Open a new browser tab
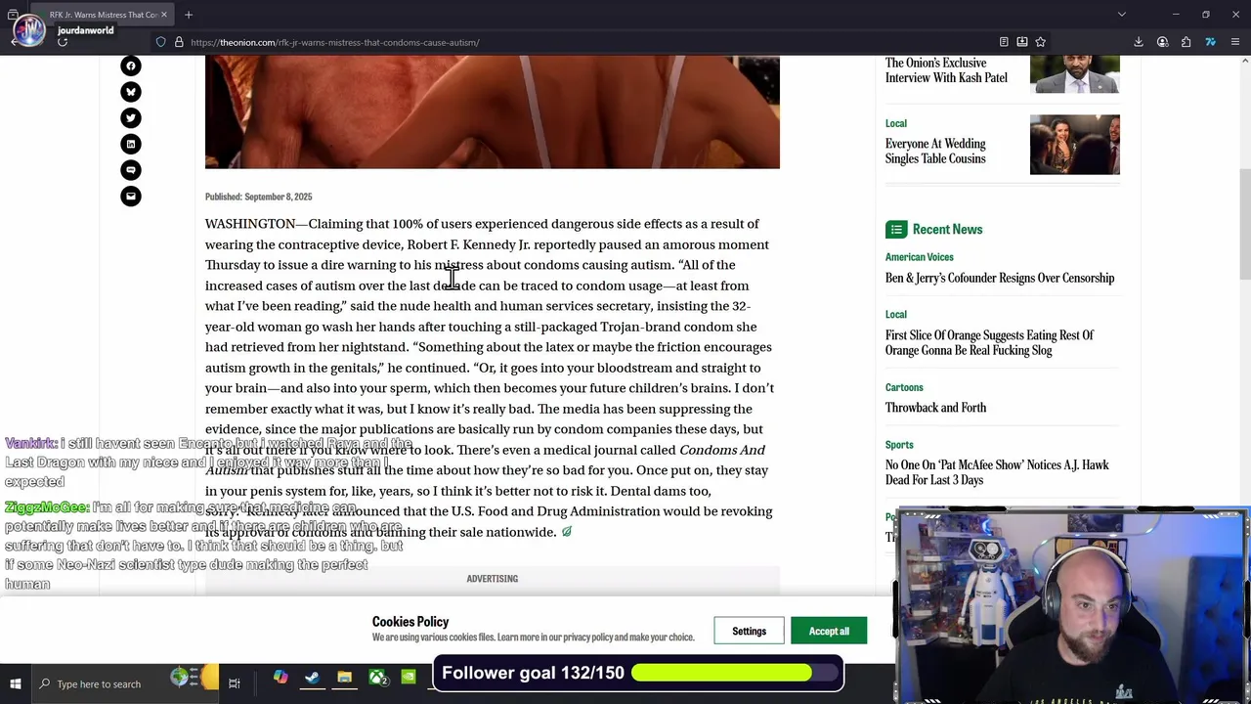This screenshot has width=1251, height=704. (189, 15)
